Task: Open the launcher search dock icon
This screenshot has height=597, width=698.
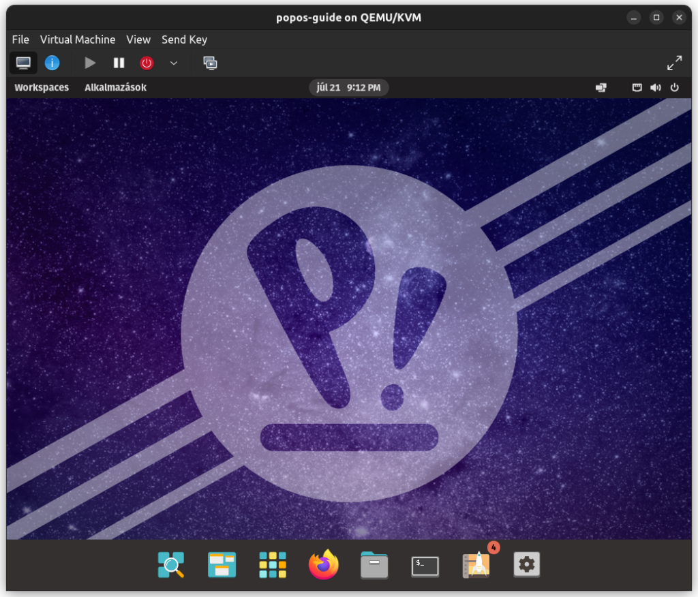Action: coord(171,564)
